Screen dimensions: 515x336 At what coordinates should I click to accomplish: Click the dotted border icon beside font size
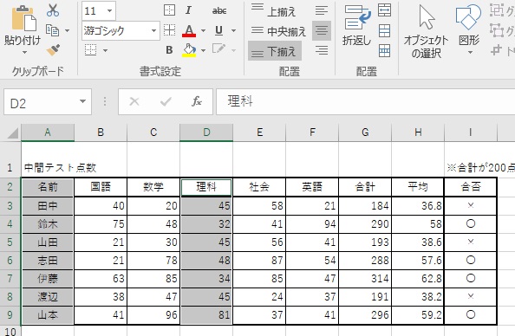[x=169, y=10]
